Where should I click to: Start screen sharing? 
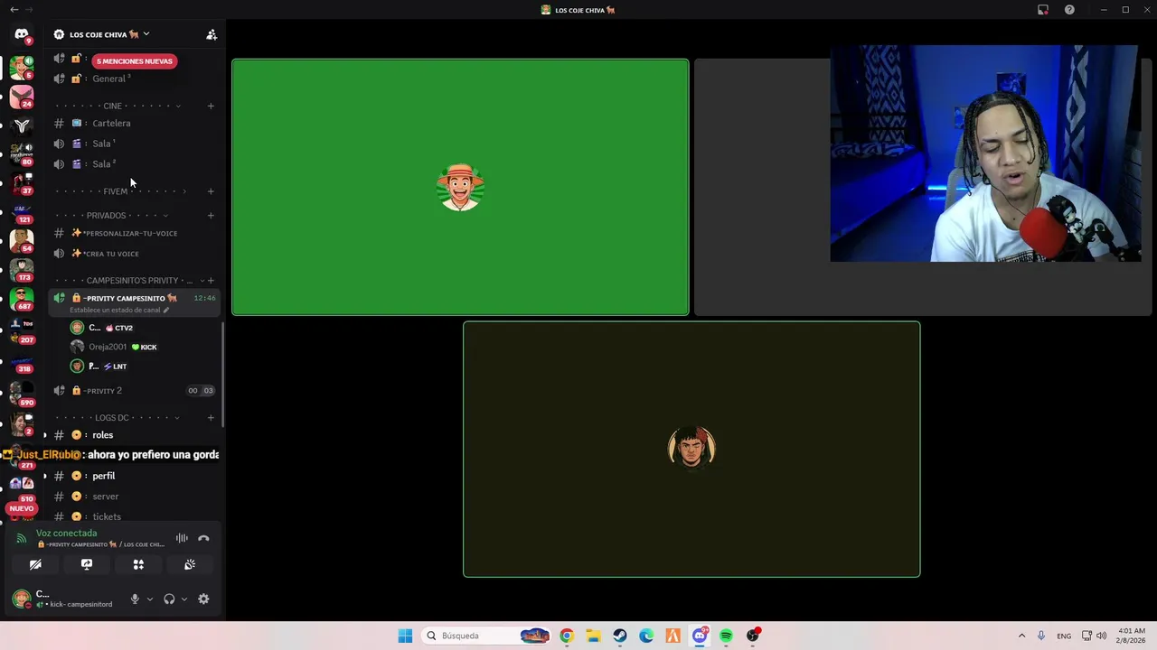[x=87, y=564]
